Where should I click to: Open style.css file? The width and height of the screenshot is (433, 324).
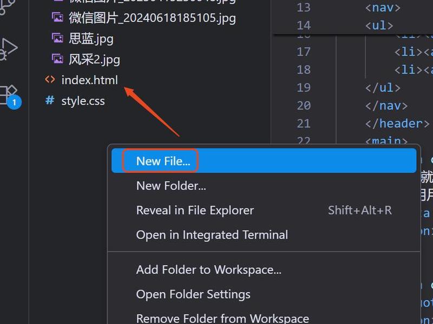(83, 101)
